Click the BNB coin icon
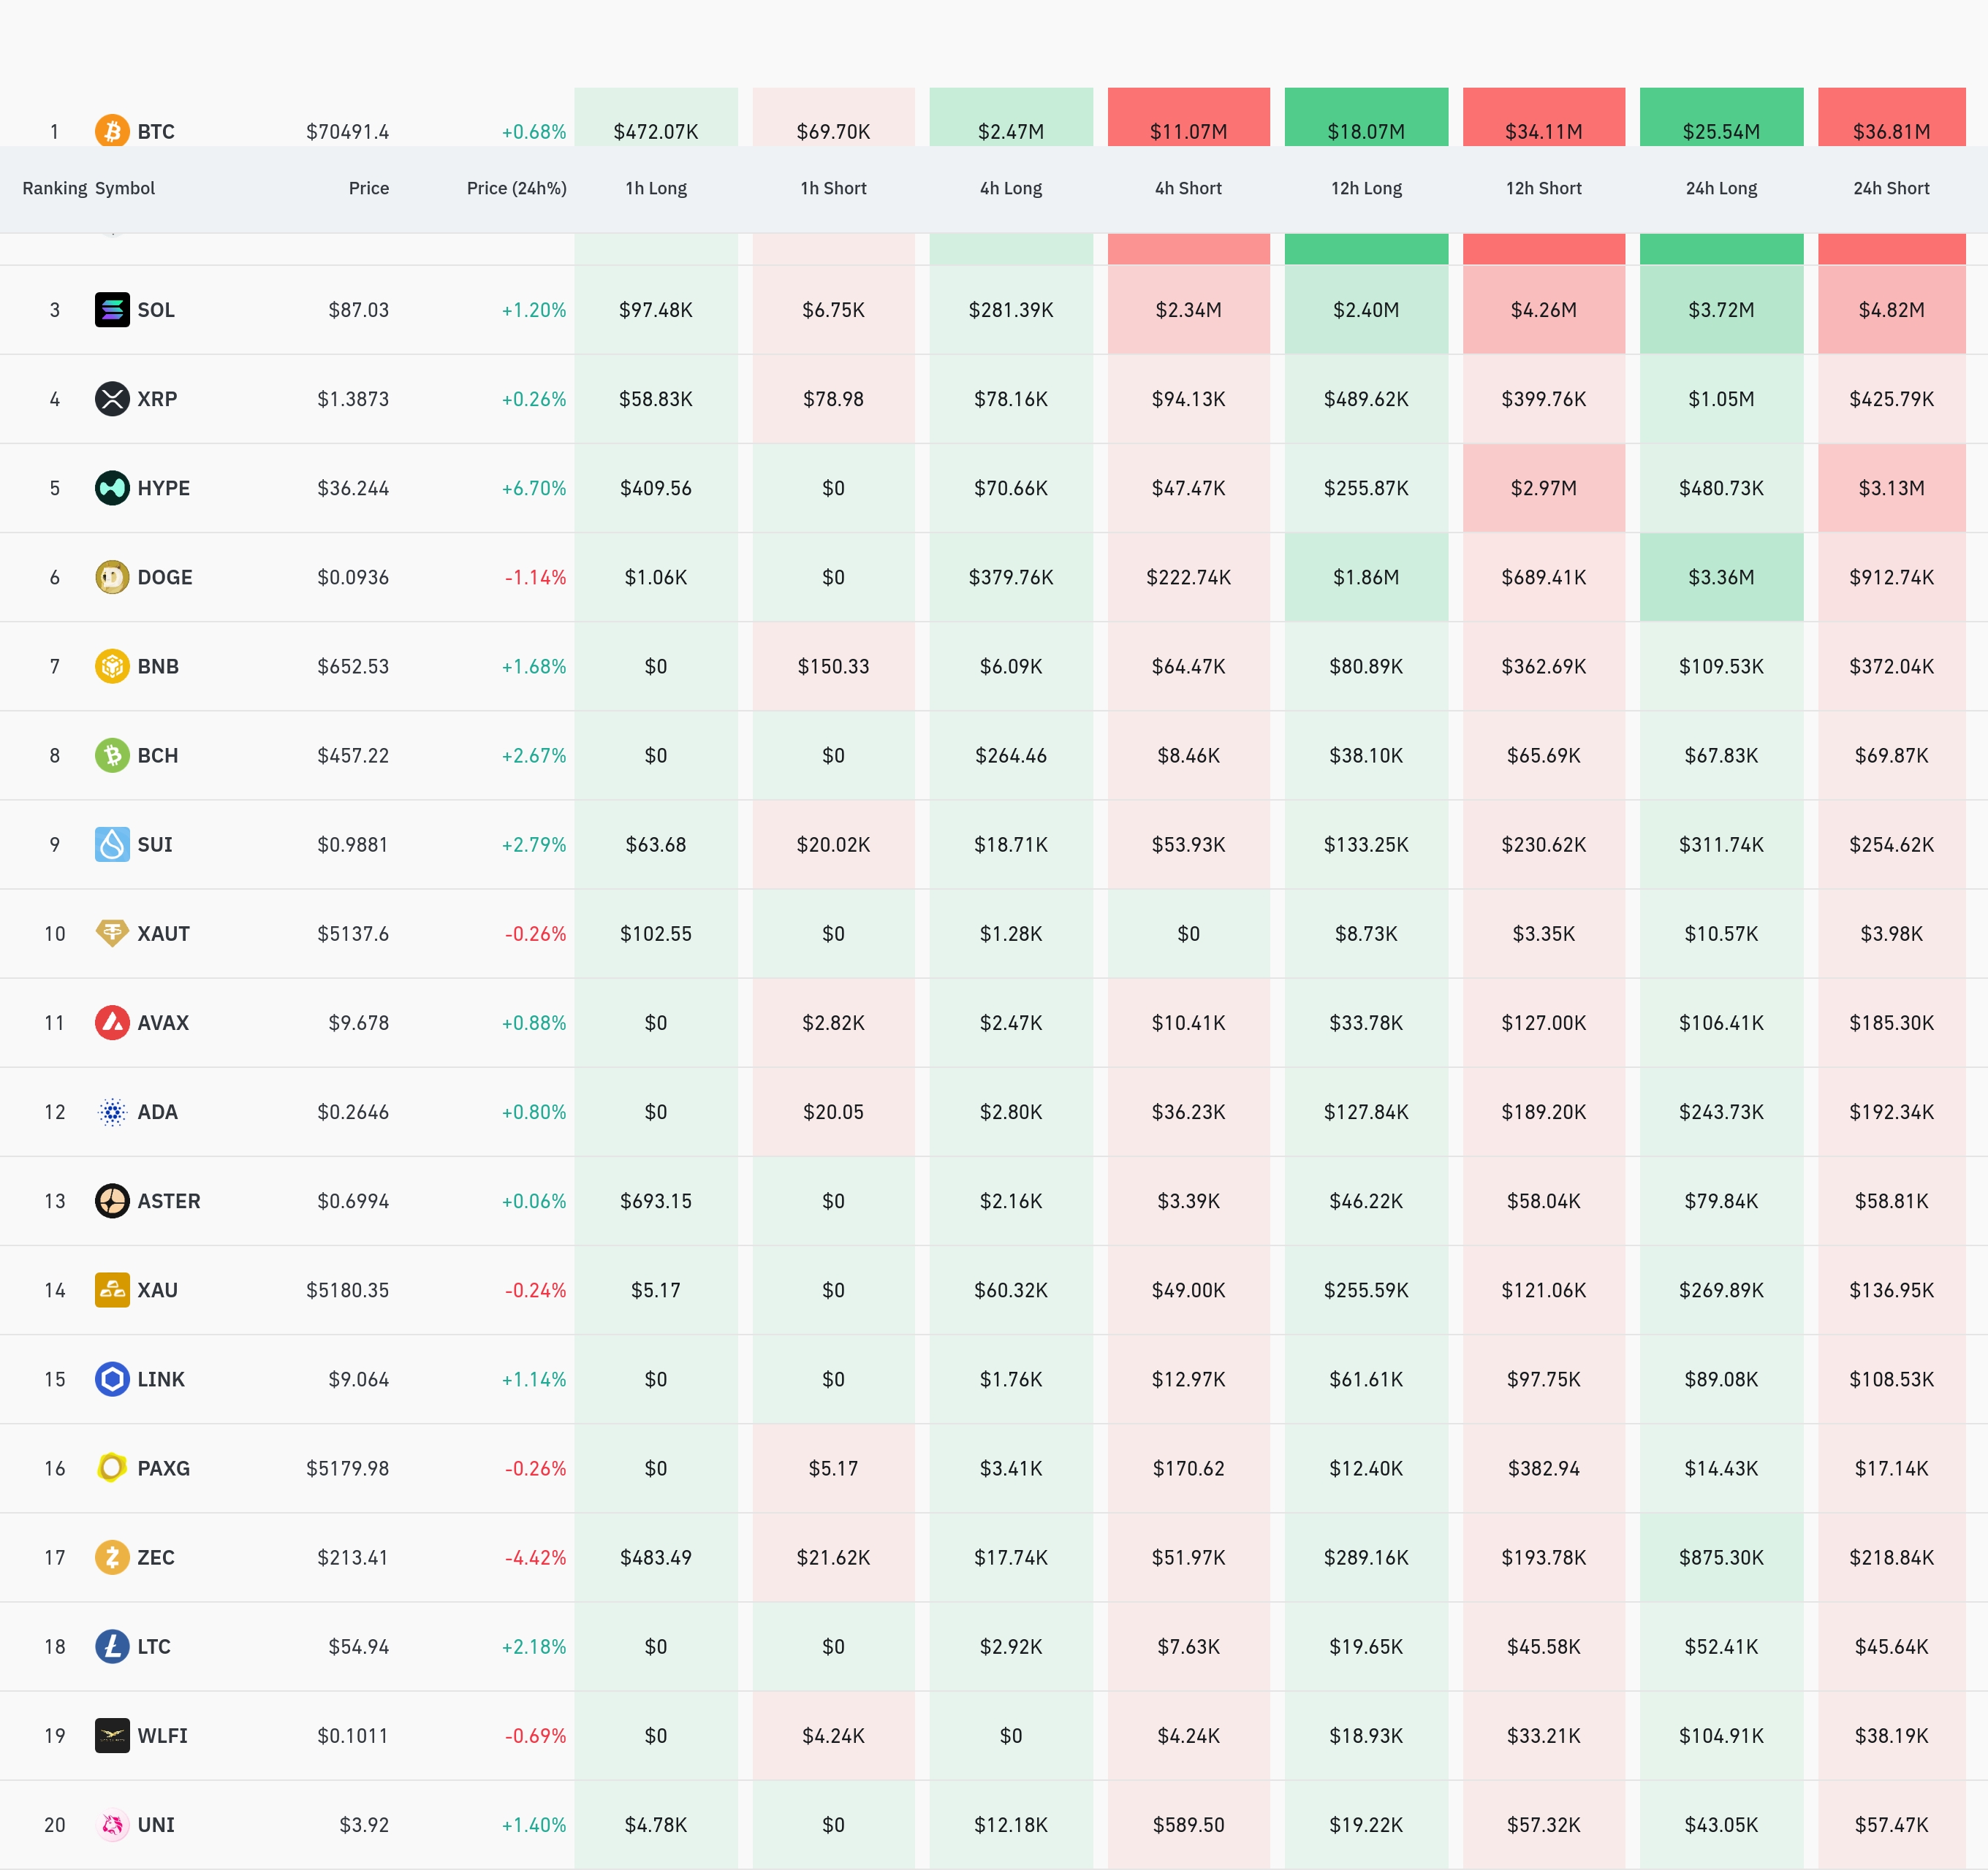The image size is (1988, 1870). click(112, 665)
